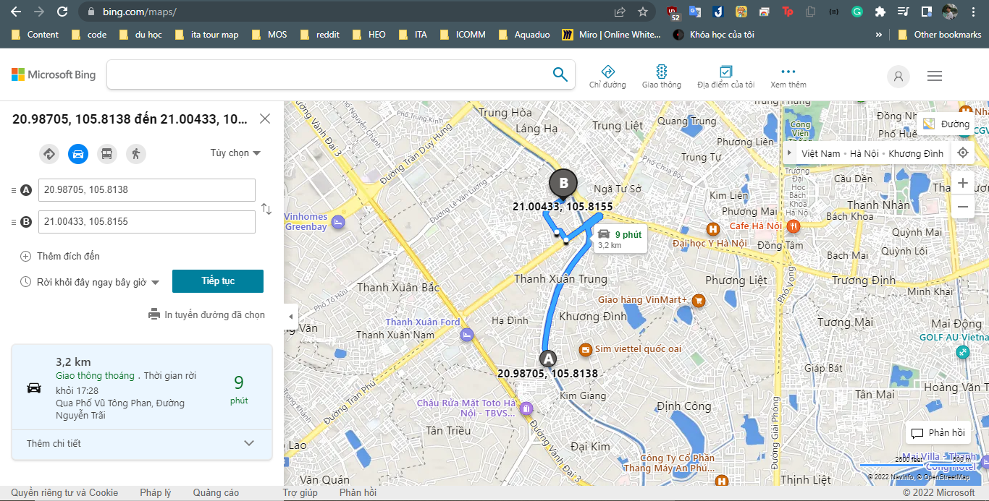989x501 pixels.
Task: Open the Chỉ đường directions tool
Action: pos(608,75)
